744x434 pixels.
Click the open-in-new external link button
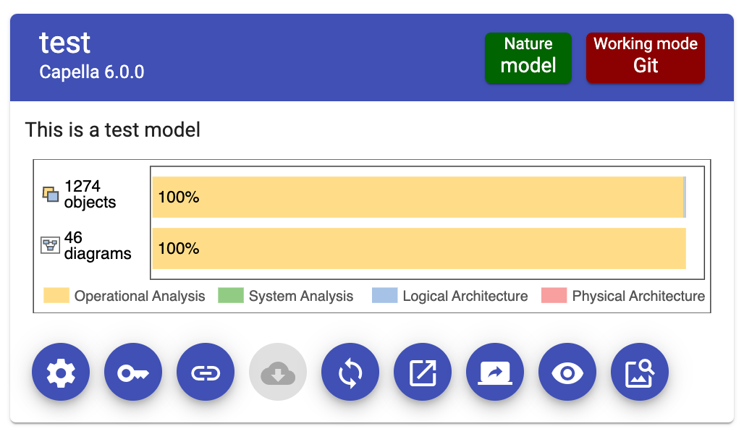423,373
